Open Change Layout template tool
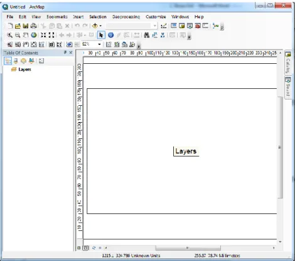This screenshot has width=295, height=261. click(124, 44)
